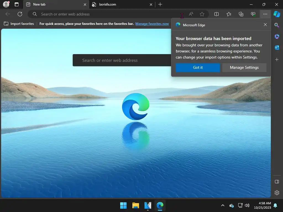Open OneDrive cloud tray icon
This screenshot has width=283, height=212.
tap(232, 205)
